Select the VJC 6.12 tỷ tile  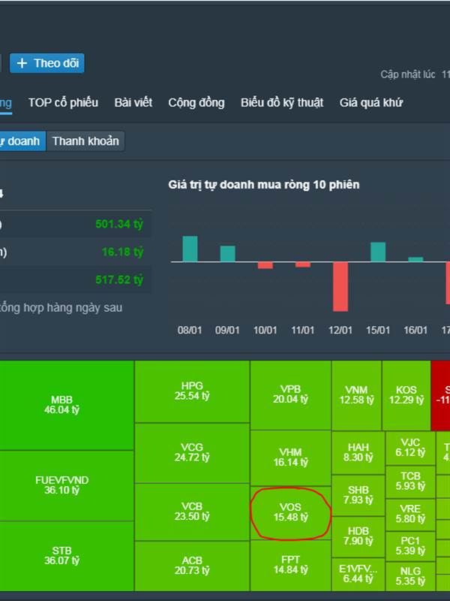click(x=410, y=448)
